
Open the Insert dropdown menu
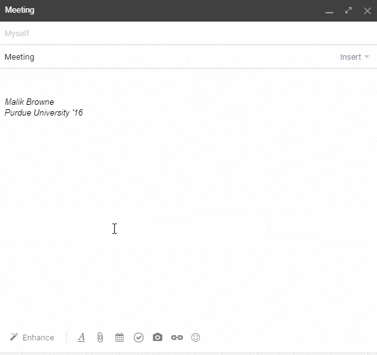pos(354,57)
